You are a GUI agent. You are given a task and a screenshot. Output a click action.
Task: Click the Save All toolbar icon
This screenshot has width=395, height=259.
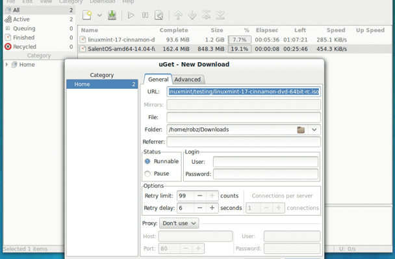pos(112,16)
